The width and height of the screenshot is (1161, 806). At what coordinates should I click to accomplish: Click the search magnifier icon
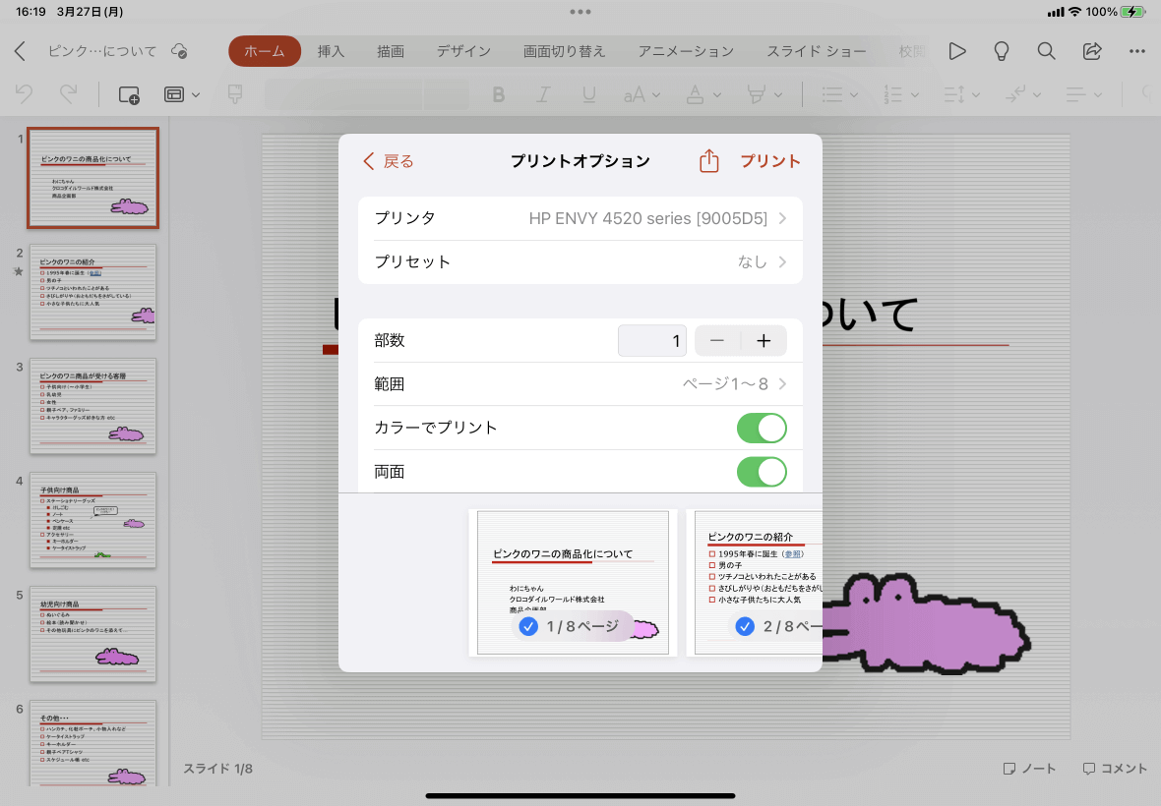point(1046,51)
